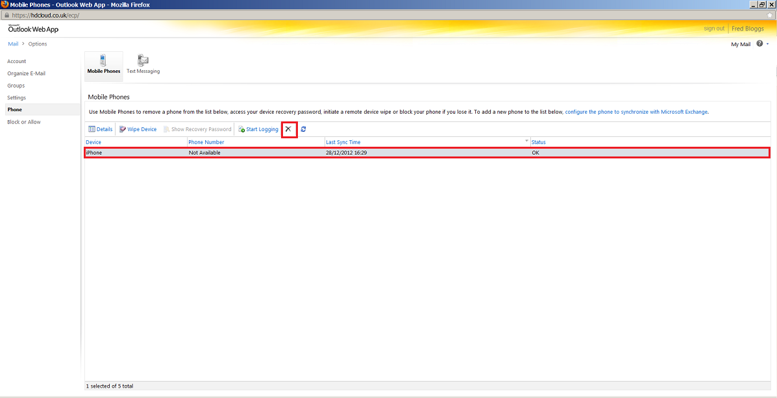Screen dimensions: 777x398
Task: Refresh the mobile phones list
Action: [x=303, y=129]
